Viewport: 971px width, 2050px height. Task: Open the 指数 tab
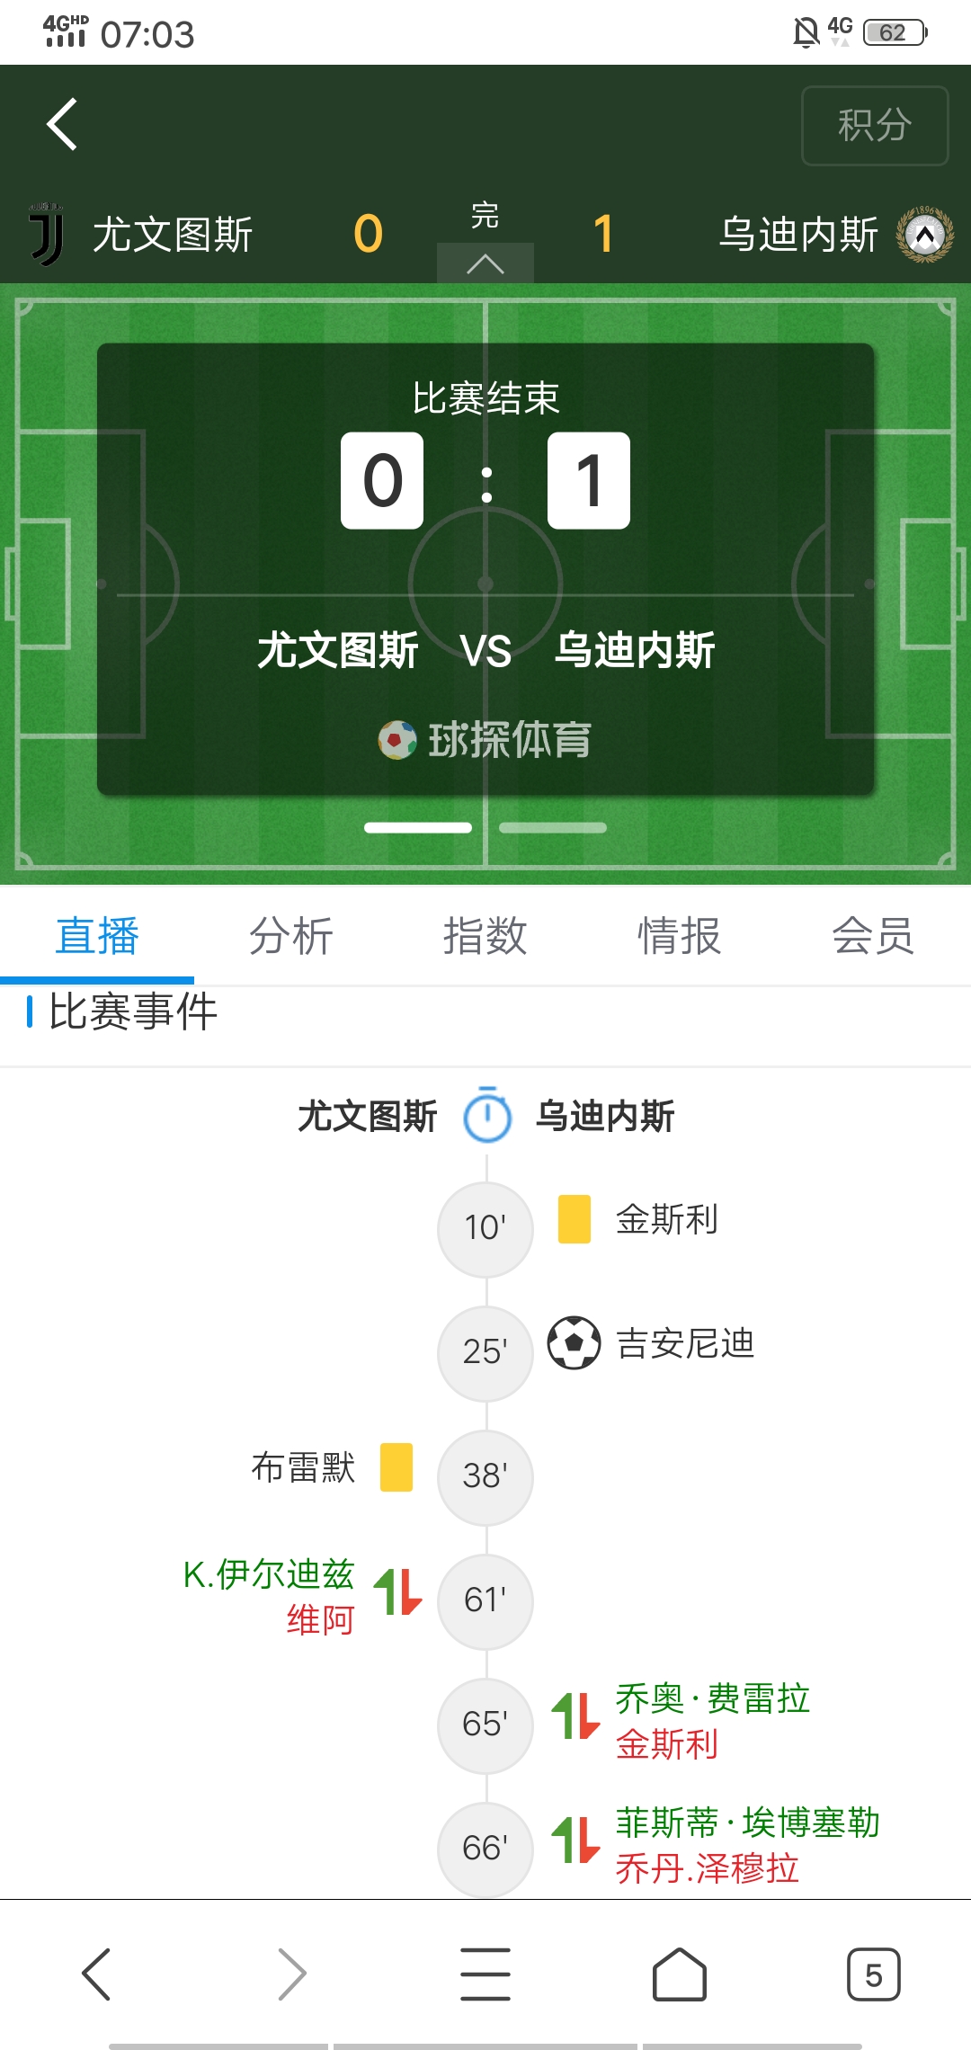485,936
